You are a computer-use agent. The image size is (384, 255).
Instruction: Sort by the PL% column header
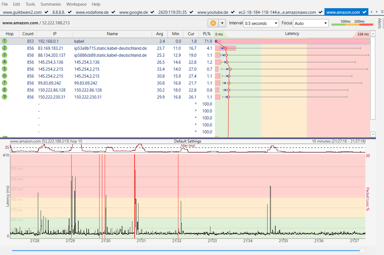click(x=207, y=34)
